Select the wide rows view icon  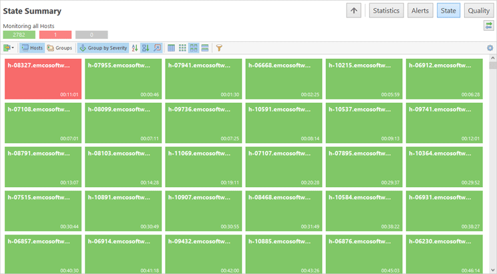205,48
